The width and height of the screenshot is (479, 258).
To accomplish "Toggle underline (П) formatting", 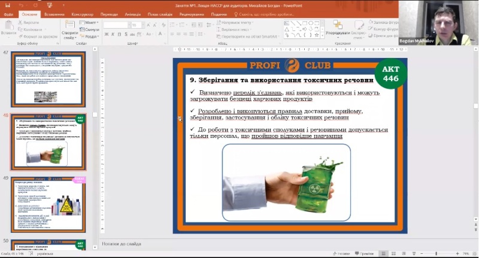I will [x=119, y=34].
